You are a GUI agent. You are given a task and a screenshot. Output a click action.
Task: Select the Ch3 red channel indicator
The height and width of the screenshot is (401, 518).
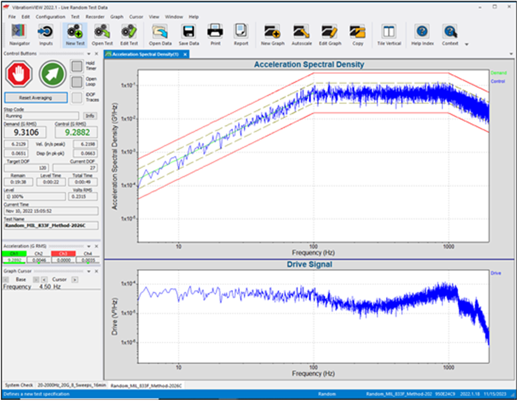coord(63,253)
